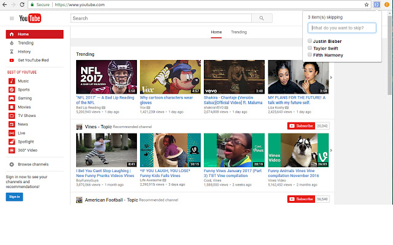This screenshot has width=393, height=245.
Task: Click the browser address bar URL
Action: (80, 4)
